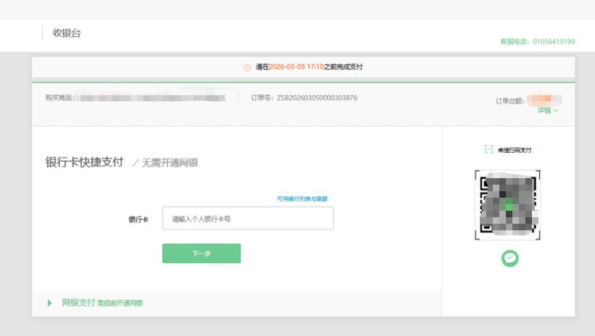The image size is (595, 336).
Task: Click the 收银台 page title
Action: (67, 33)
